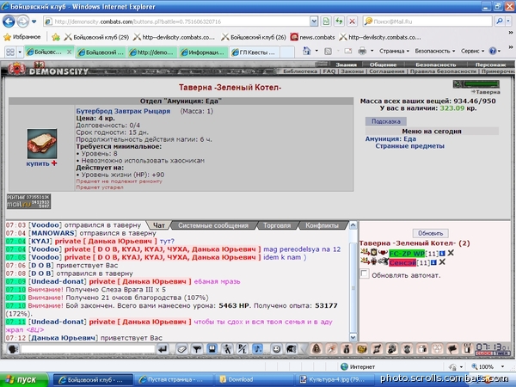Viewport: 516px width, 387px height.
Task: Open address bar history dropdown
Action: click(x=314, y=21)
